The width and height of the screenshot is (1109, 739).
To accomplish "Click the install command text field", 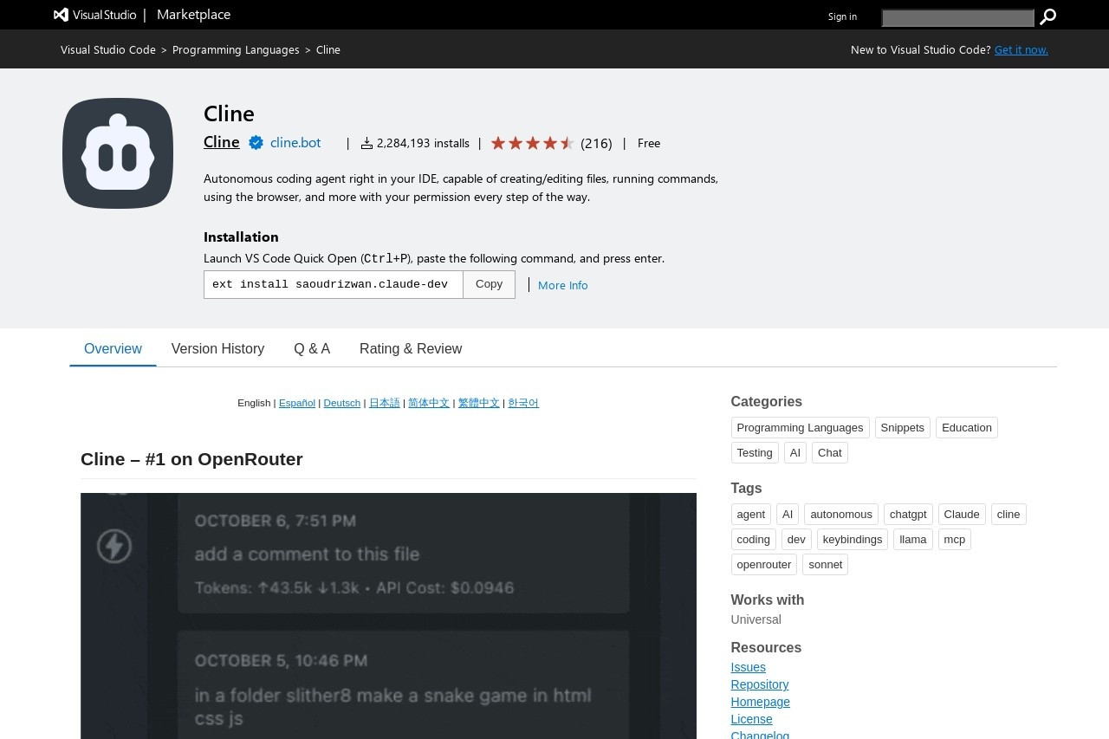I will pyautogui.click(x=334, y=284).
